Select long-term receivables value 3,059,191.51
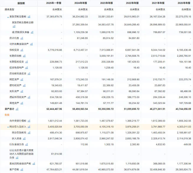Viewport: 193px width, 173px height. 107,56
